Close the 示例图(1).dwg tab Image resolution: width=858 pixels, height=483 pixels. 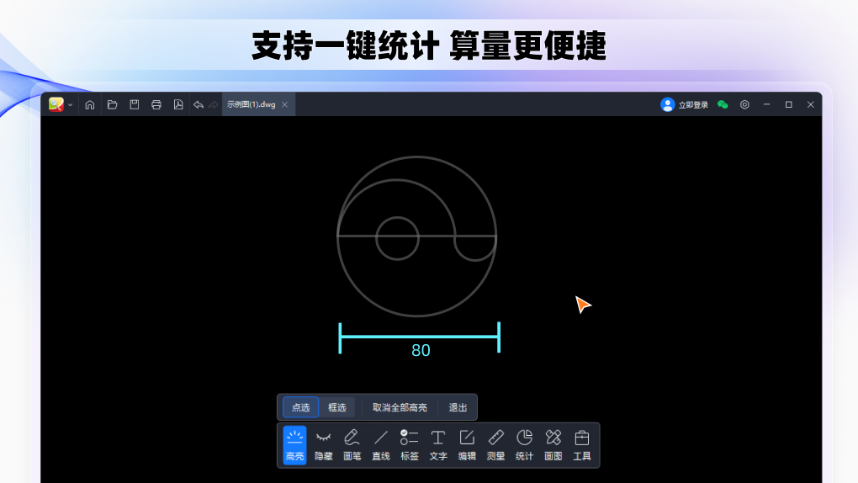point(284,104)
